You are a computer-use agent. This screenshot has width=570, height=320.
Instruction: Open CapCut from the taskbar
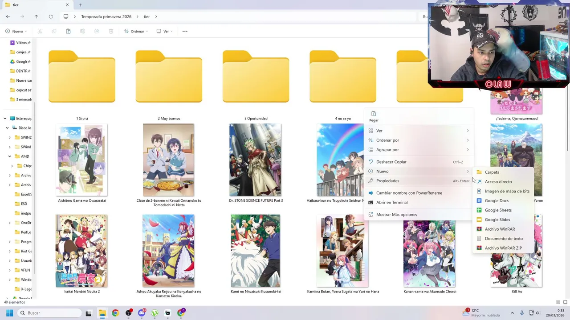tap(168, 313)
